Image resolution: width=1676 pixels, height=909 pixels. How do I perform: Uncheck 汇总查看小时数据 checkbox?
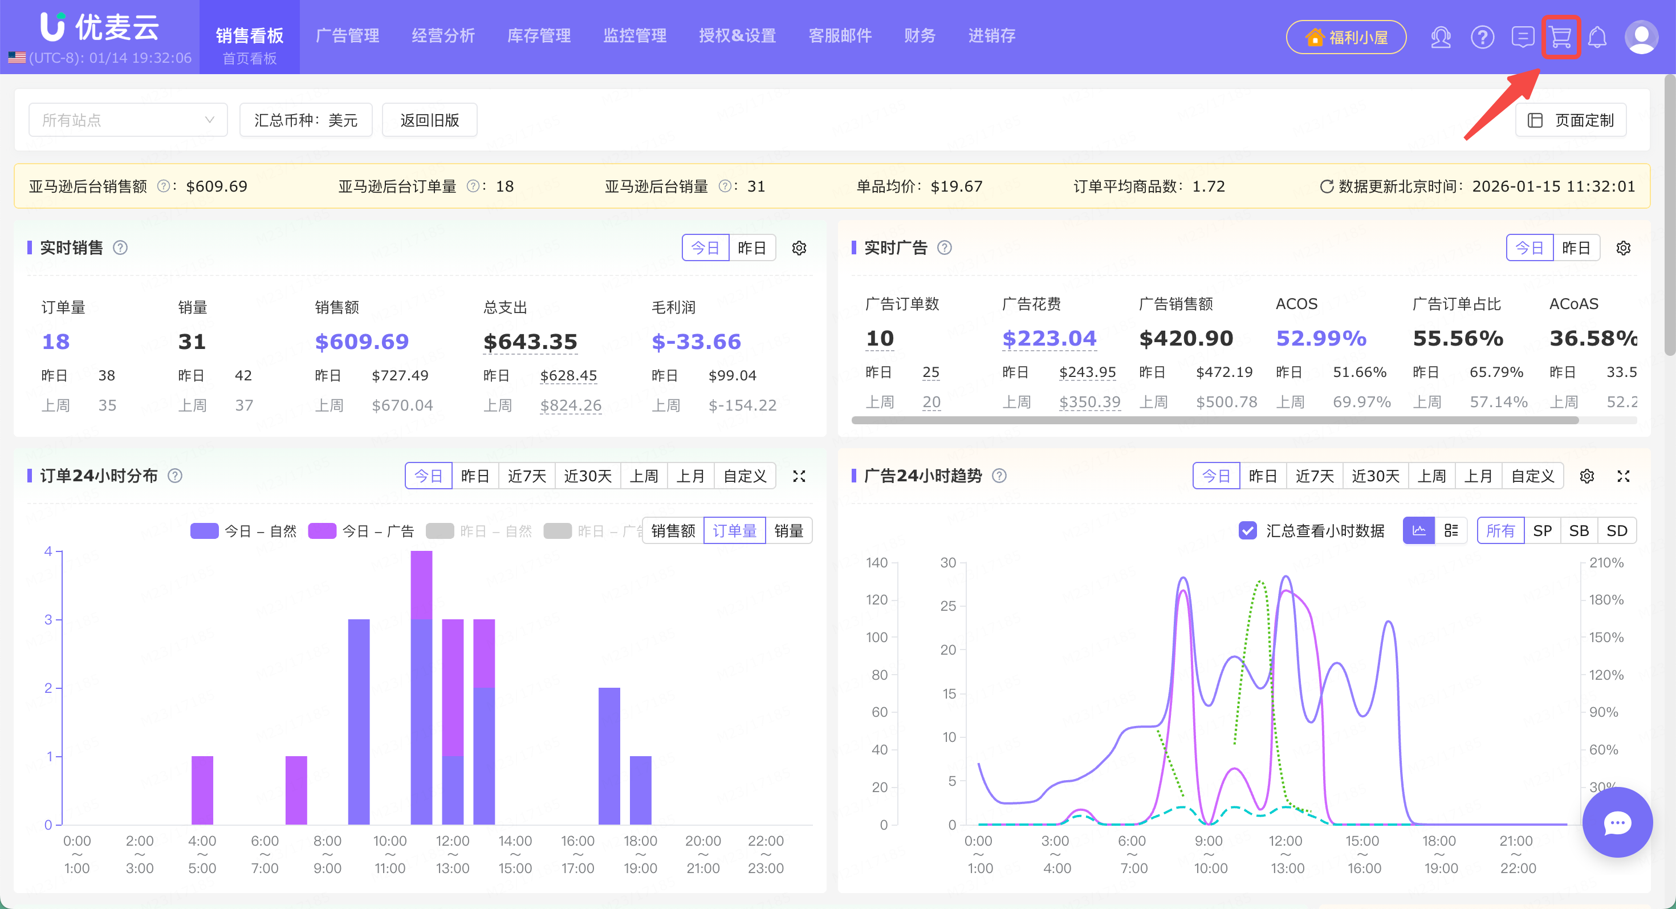[1247, 531]
